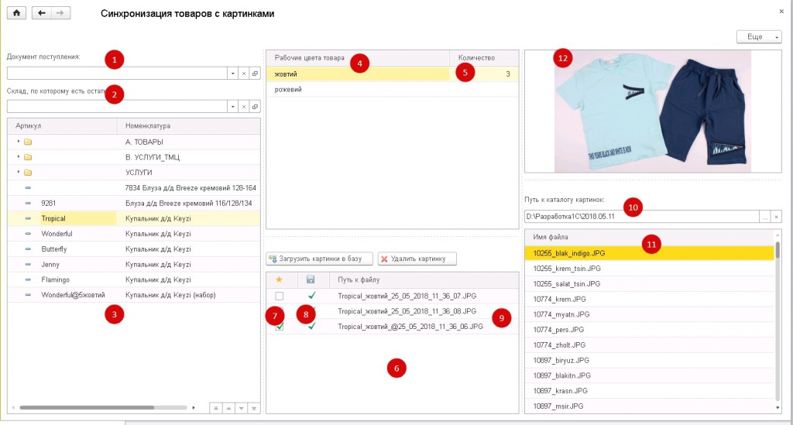Expand the В. УСЛУГИ_ТМЦ folder

click(x=19, y=156)
